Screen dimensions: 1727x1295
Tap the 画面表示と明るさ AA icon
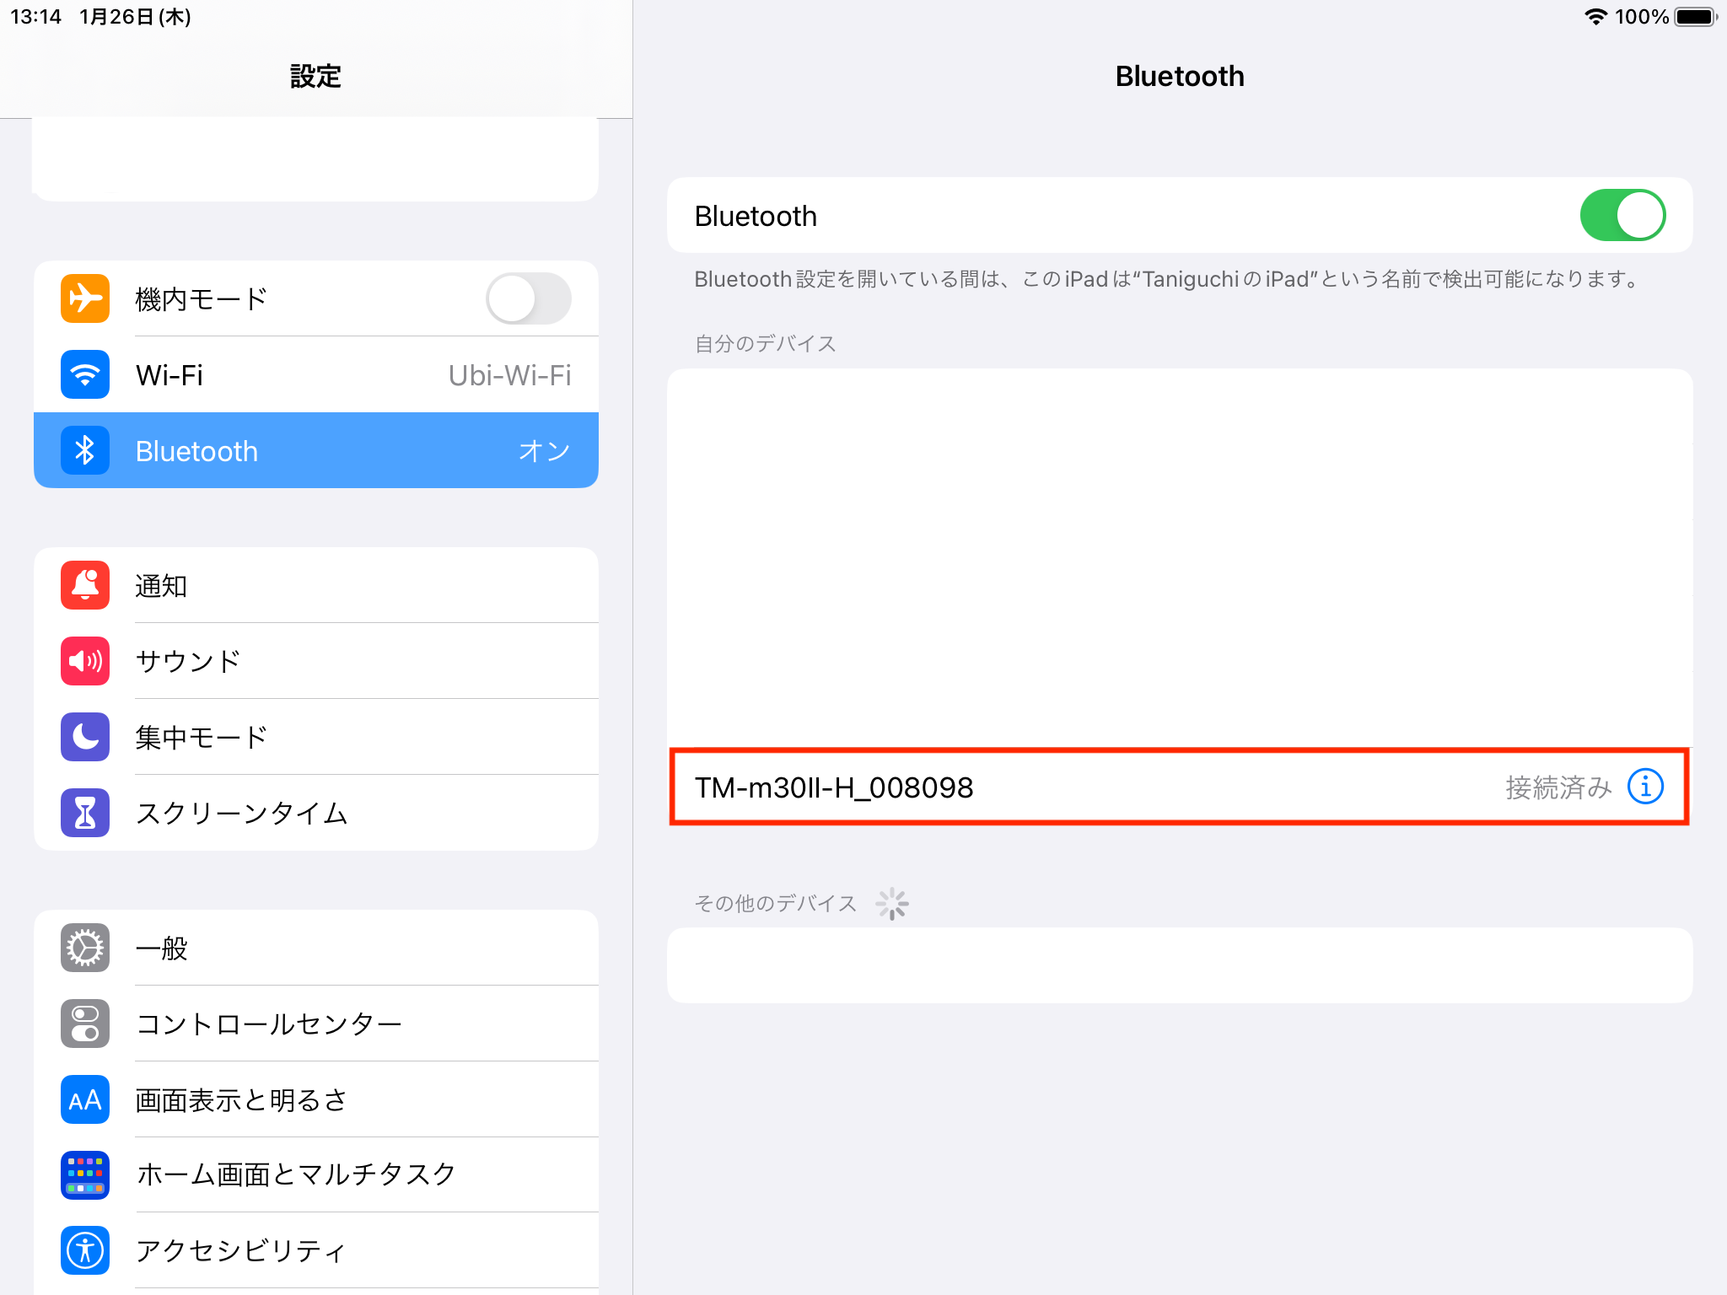(x=85, y=1099)
